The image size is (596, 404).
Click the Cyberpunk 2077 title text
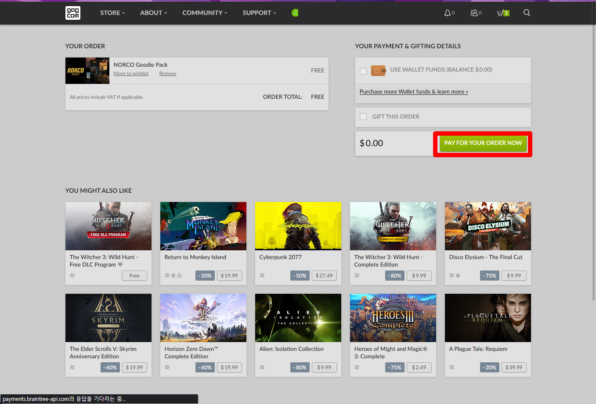pos(281,257)
